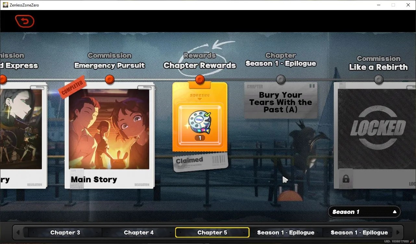Switch to the Chapter 4 tab
The height and width of the screenshot is (244, 416).
pos(139,232)
